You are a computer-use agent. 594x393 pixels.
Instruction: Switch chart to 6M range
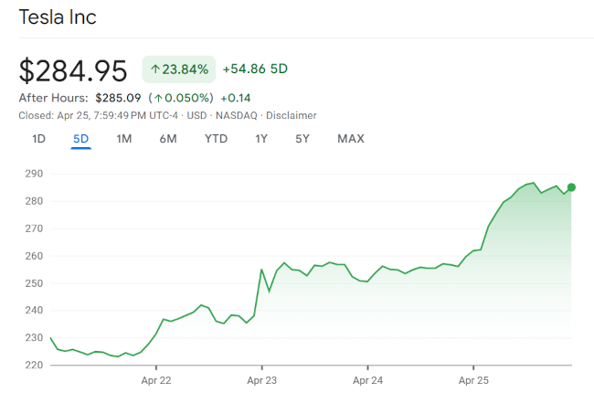tap(168, 139)
